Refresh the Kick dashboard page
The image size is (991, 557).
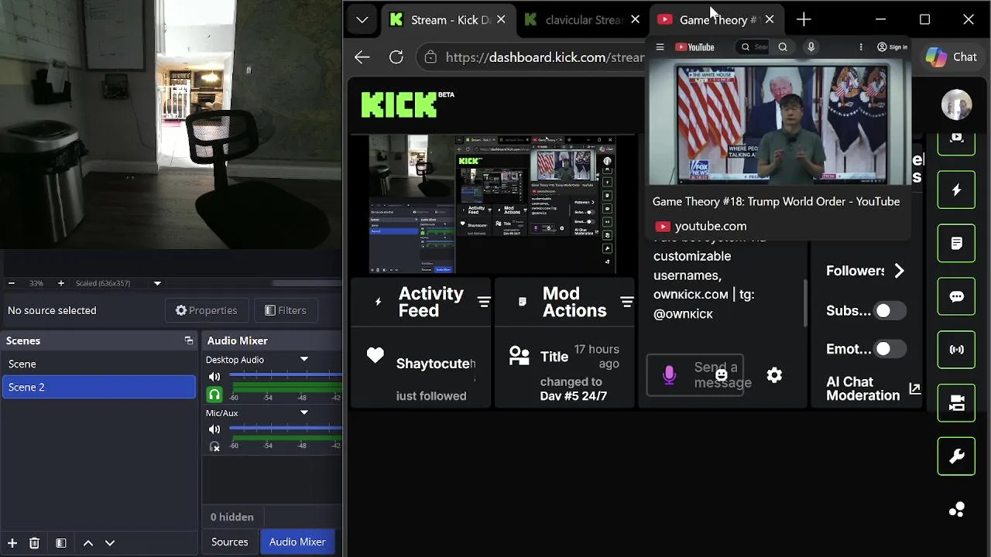click(x=396, y=57)
